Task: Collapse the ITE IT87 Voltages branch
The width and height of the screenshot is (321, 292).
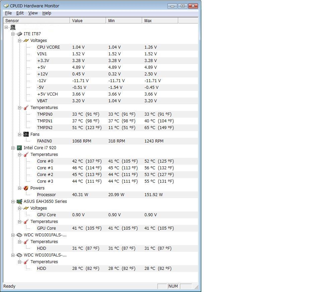Action: pos(19,41)
